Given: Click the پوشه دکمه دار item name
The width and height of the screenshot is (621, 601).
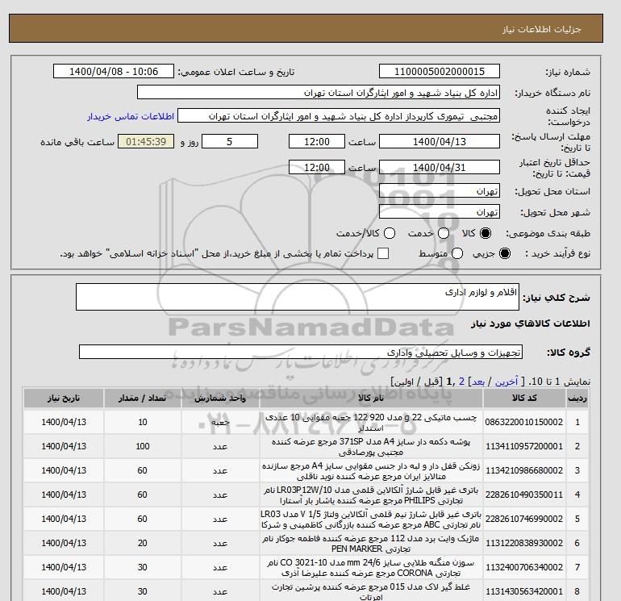Looking at the screenshot, I should click(x=371, y=446).
